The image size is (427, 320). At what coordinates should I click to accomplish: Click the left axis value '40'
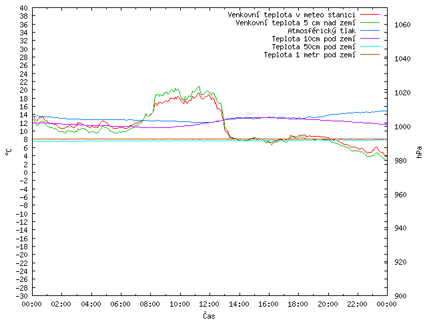(x=24, y=8)
